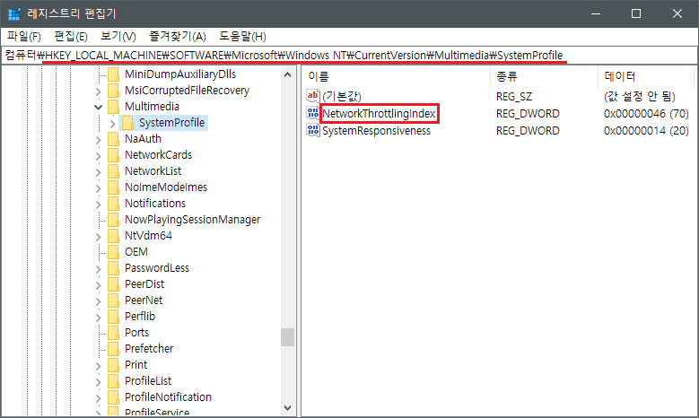Click the PeerDist folder icon
The width and height of the screenshot is (699, 418).
click(x=114, y=284)
